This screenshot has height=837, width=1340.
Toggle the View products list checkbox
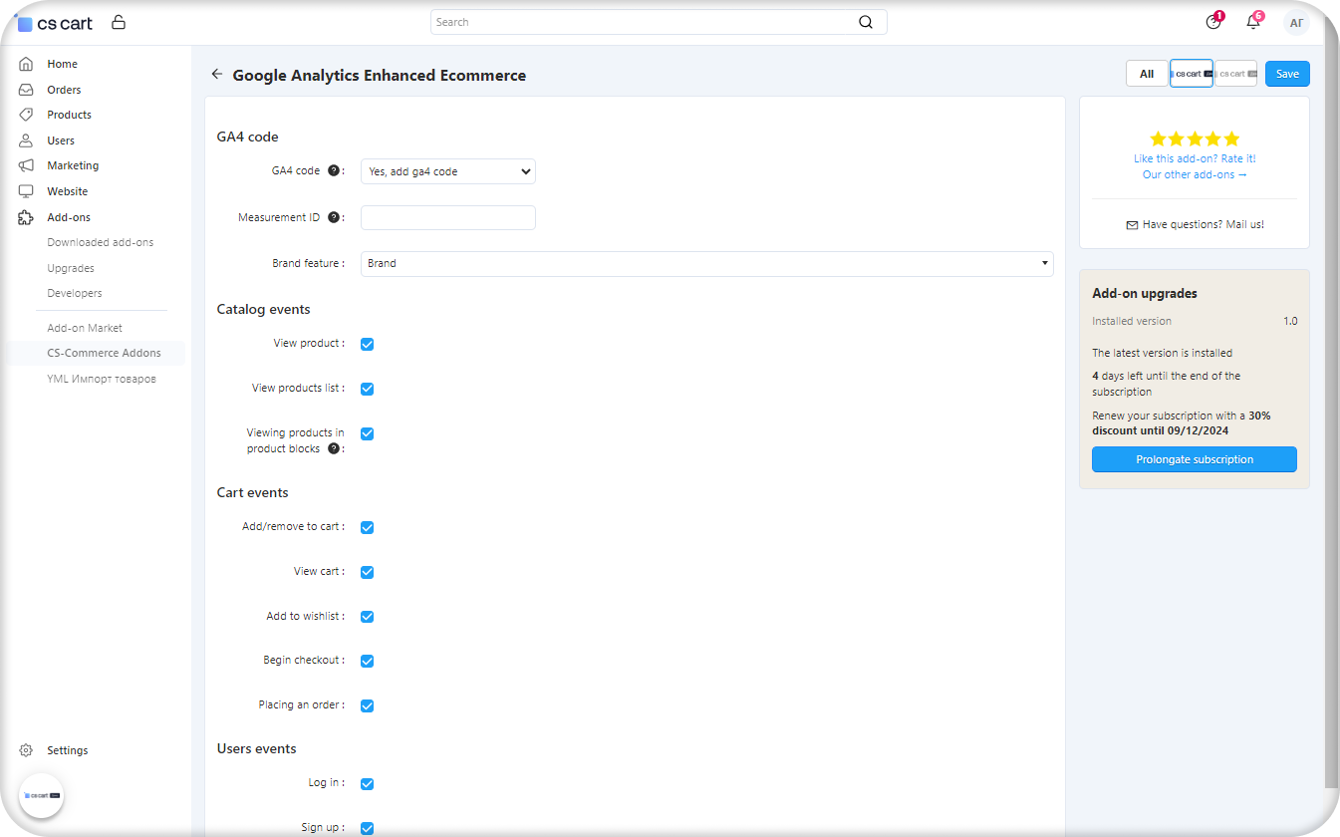click(367, 389)
